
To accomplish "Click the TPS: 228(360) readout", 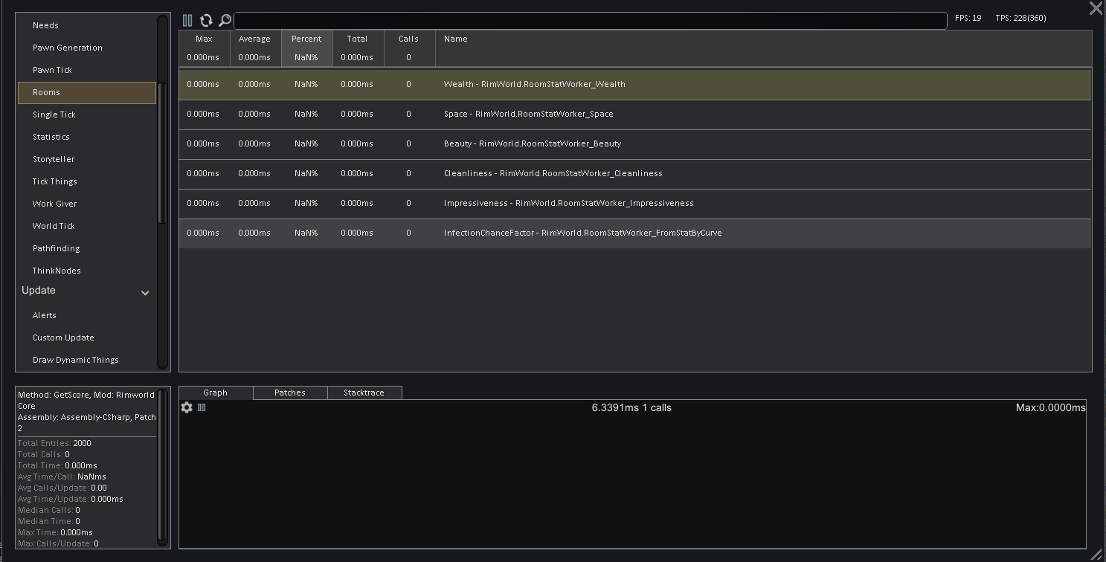I will [1020, 18].
